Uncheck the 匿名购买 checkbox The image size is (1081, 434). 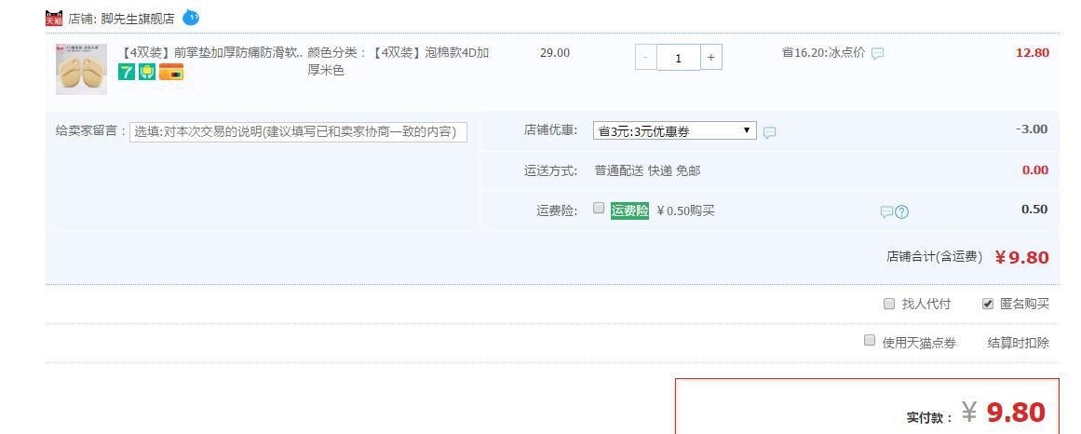click(988, 303)
